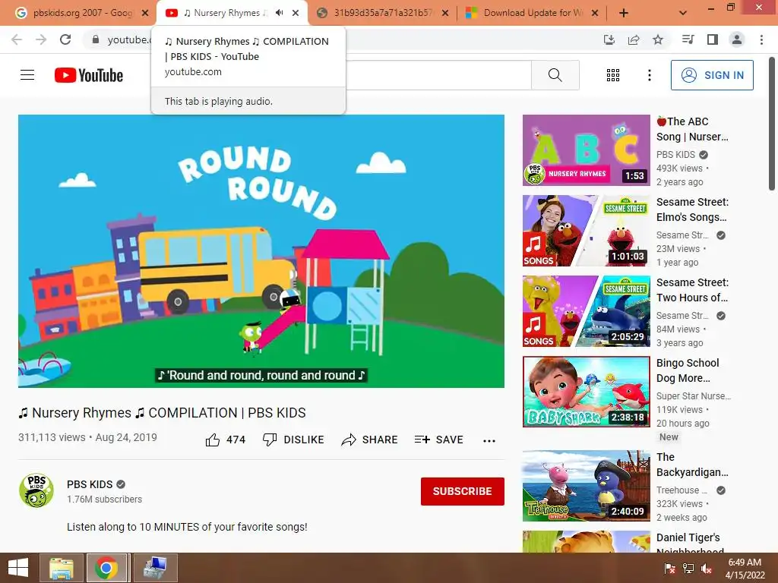Open Baby Shark Bingo School thumbnail
The width and height of the screenshot is (778, 583).
(586, 392)
